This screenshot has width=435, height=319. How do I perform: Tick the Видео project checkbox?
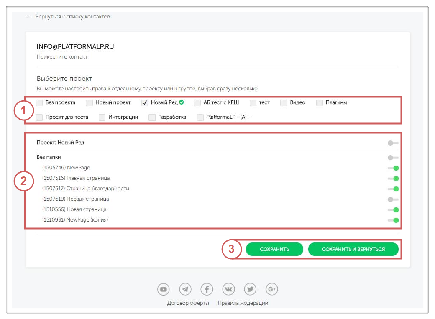point(284,102)
